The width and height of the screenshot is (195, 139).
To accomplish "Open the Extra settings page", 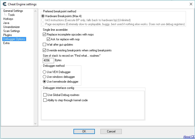I will coord(6,43).
